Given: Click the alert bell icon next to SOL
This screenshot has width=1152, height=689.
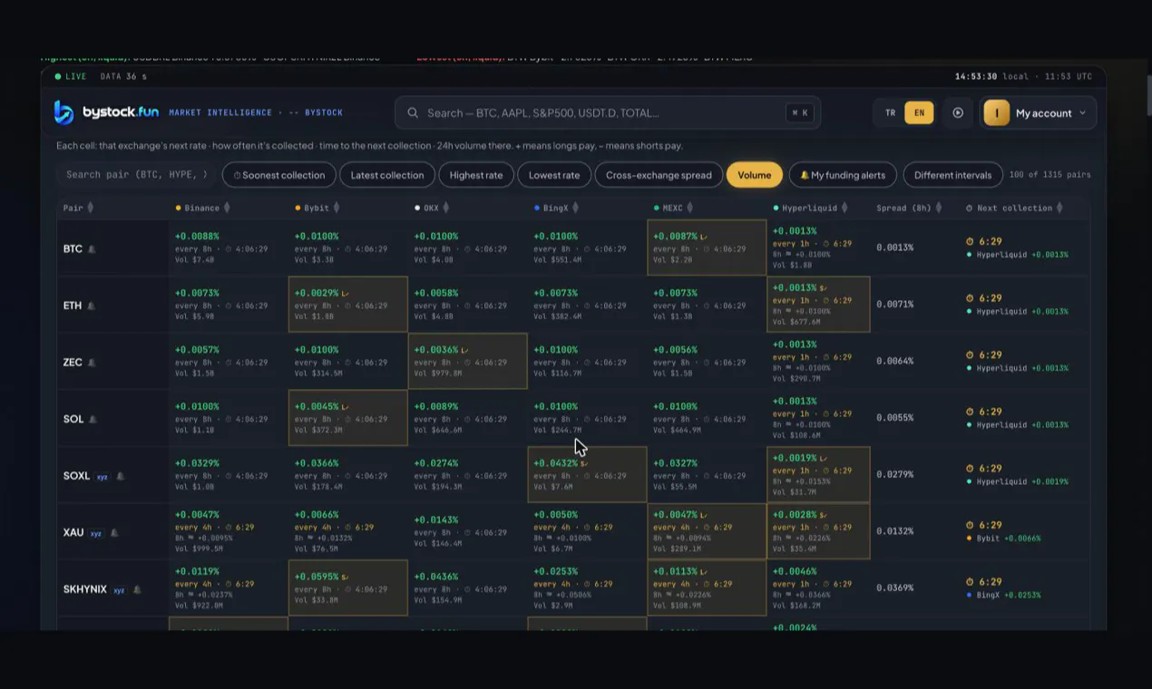Looking at the screenshot, I should (x=93, y=419).
